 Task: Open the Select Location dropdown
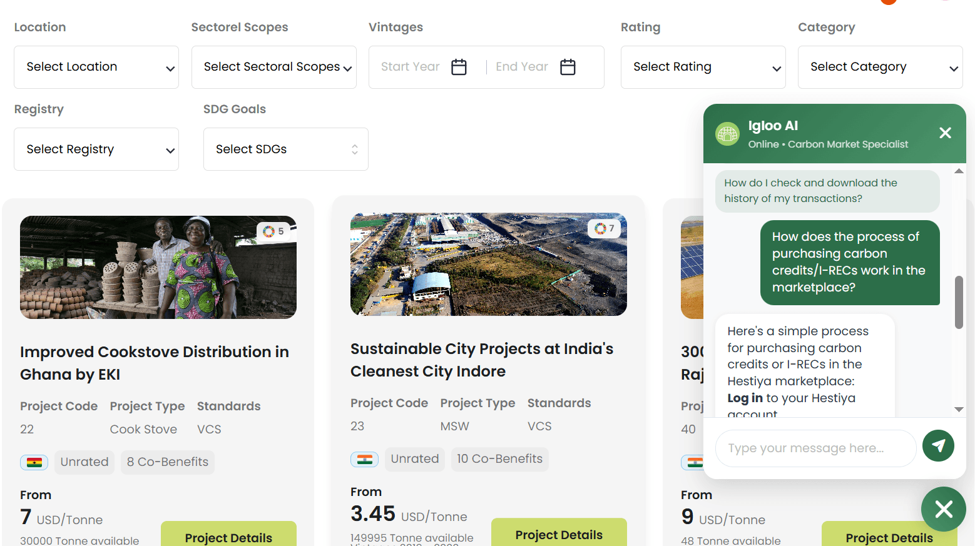[x=96, y=67]
